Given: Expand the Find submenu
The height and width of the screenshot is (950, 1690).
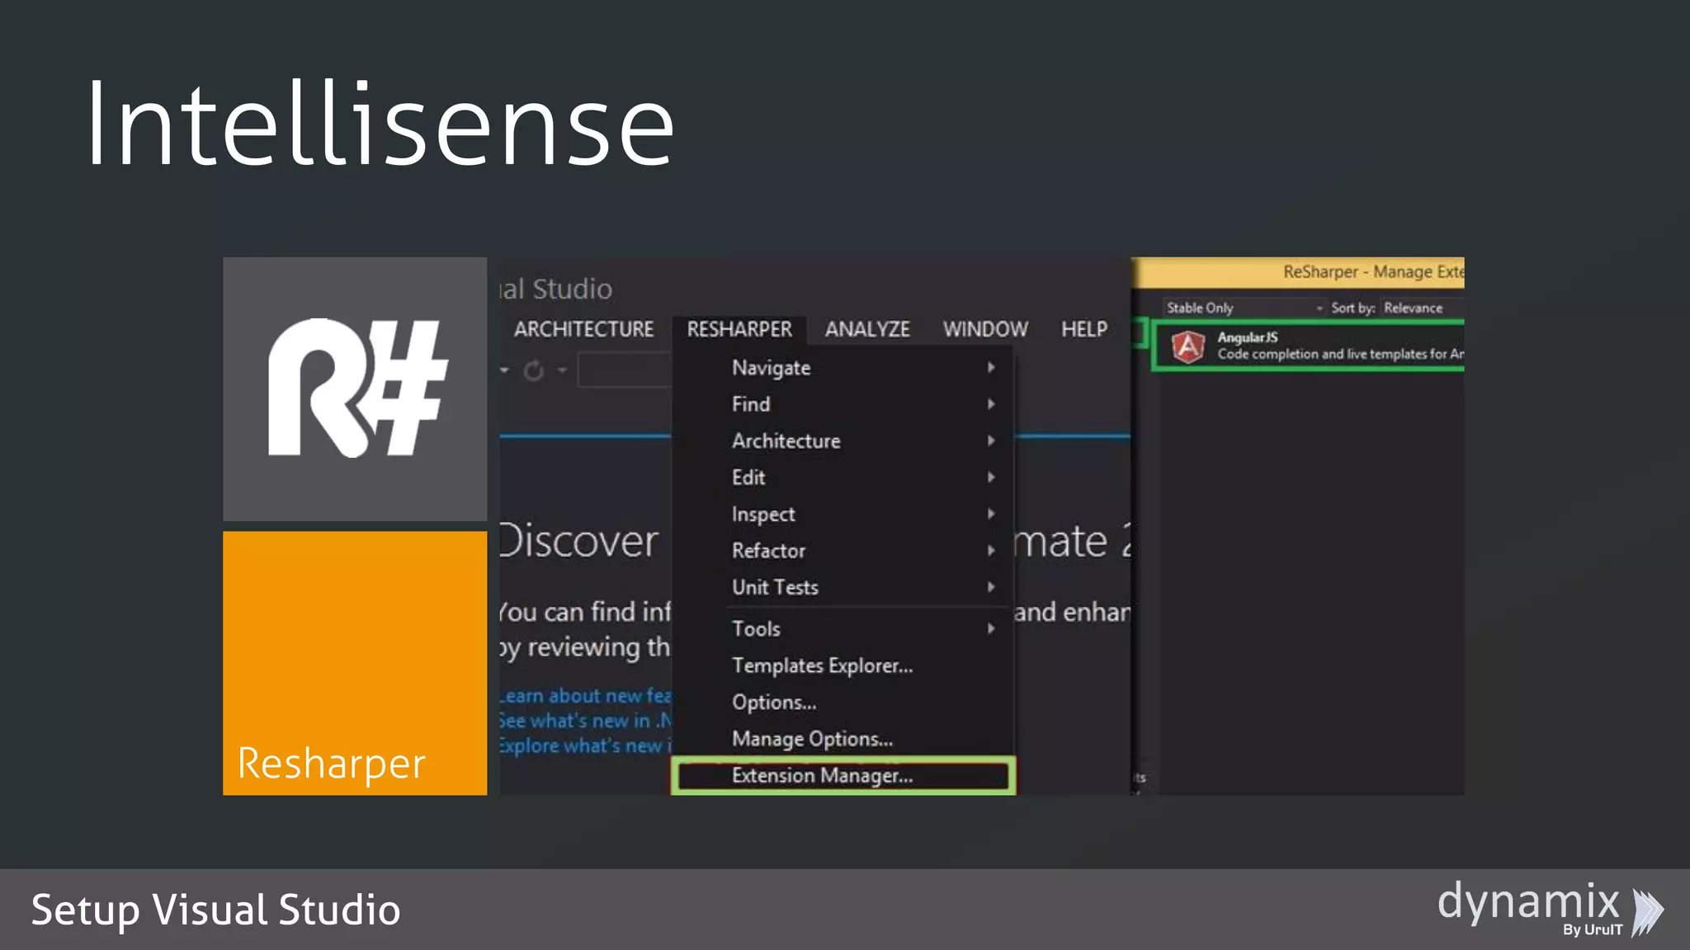Looking at the screenshot, I should [x=843, y=404].
